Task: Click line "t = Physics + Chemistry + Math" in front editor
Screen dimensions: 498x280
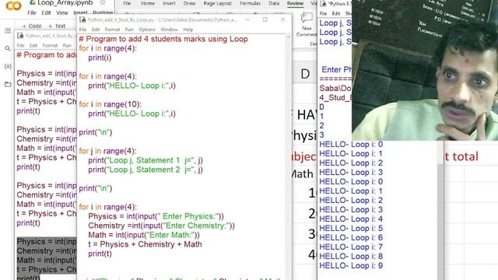Action: pyautogui.click(x=145, y=244)
